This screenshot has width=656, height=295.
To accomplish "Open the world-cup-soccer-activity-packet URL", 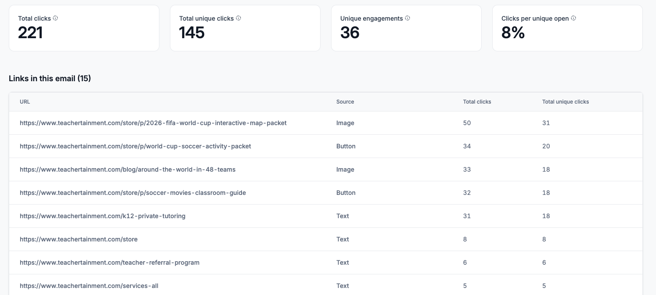I will [135, 146].
